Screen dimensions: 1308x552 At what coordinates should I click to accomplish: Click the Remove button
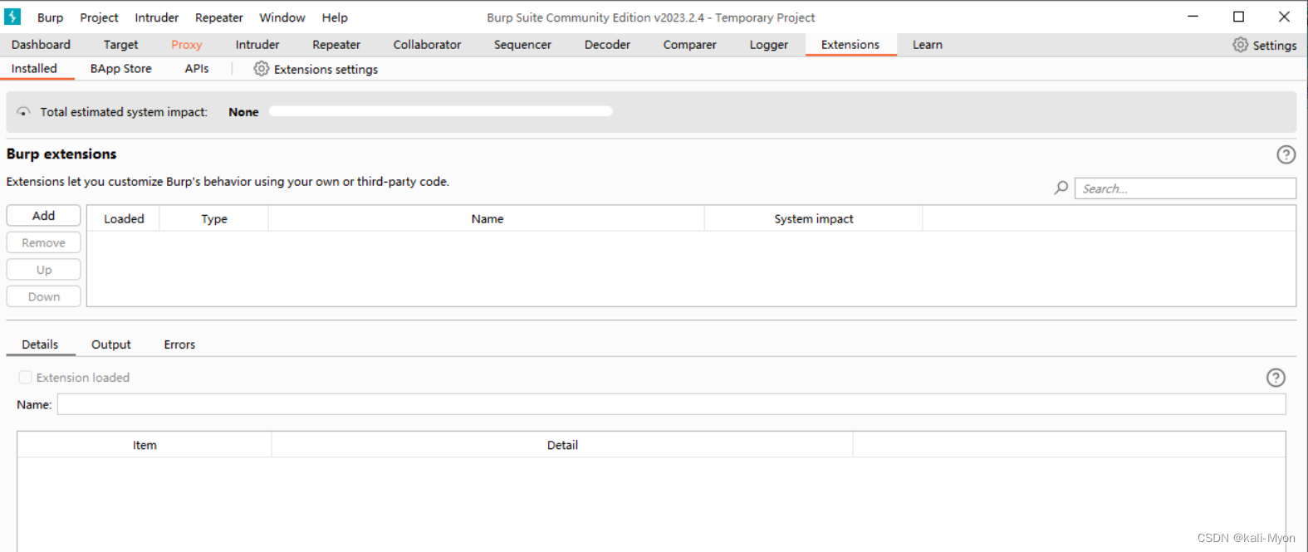[x=43, y=242]
